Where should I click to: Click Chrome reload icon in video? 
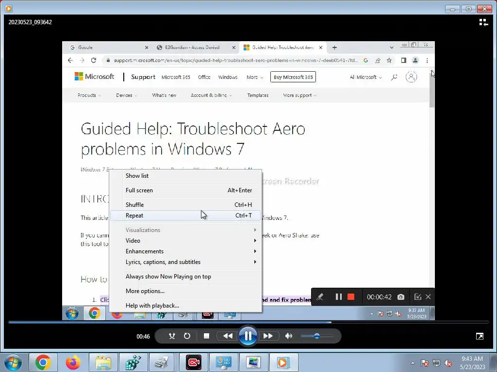tap(94, 60)
